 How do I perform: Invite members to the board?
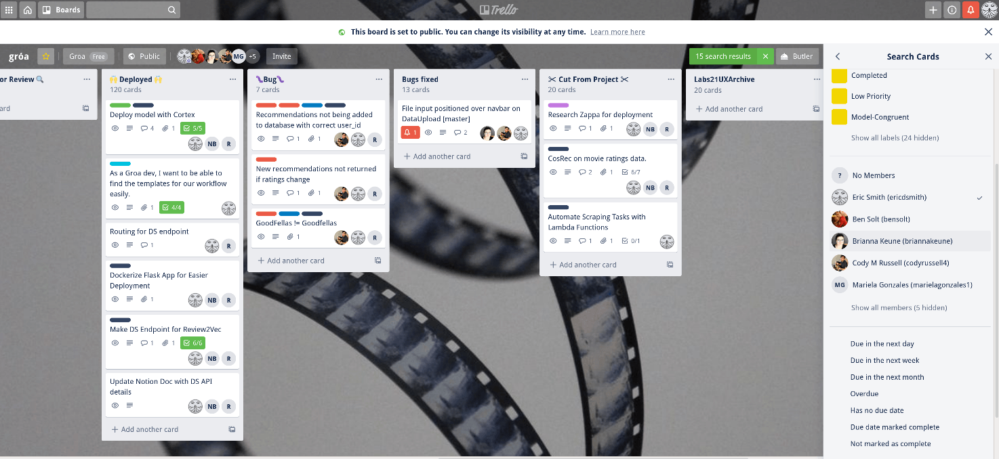click(x=281, y=56)
